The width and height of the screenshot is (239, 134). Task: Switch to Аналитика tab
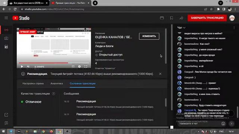click(x=56, y=83)
